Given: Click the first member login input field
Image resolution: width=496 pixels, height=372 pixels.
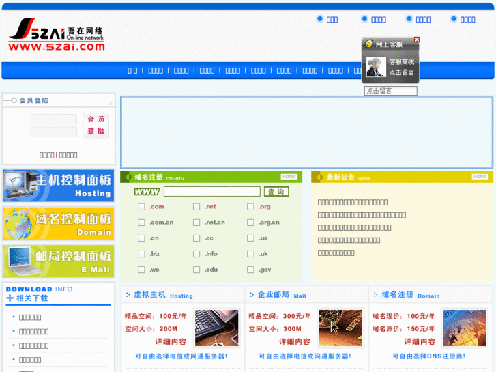Looking at the screenshot, I should pos(54,119).
